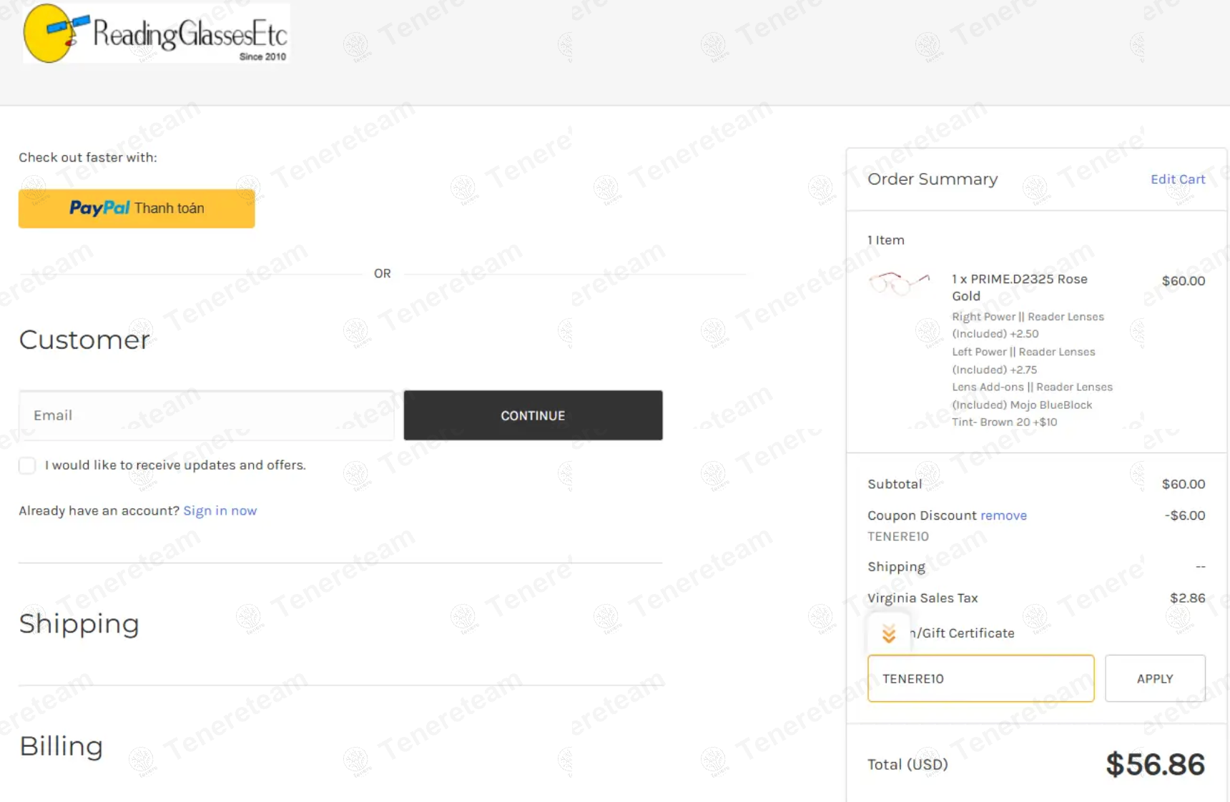Open the rose gold glasses product thumbnail
The height and width of the screenshot is (802, 1230).
[899, 283]
